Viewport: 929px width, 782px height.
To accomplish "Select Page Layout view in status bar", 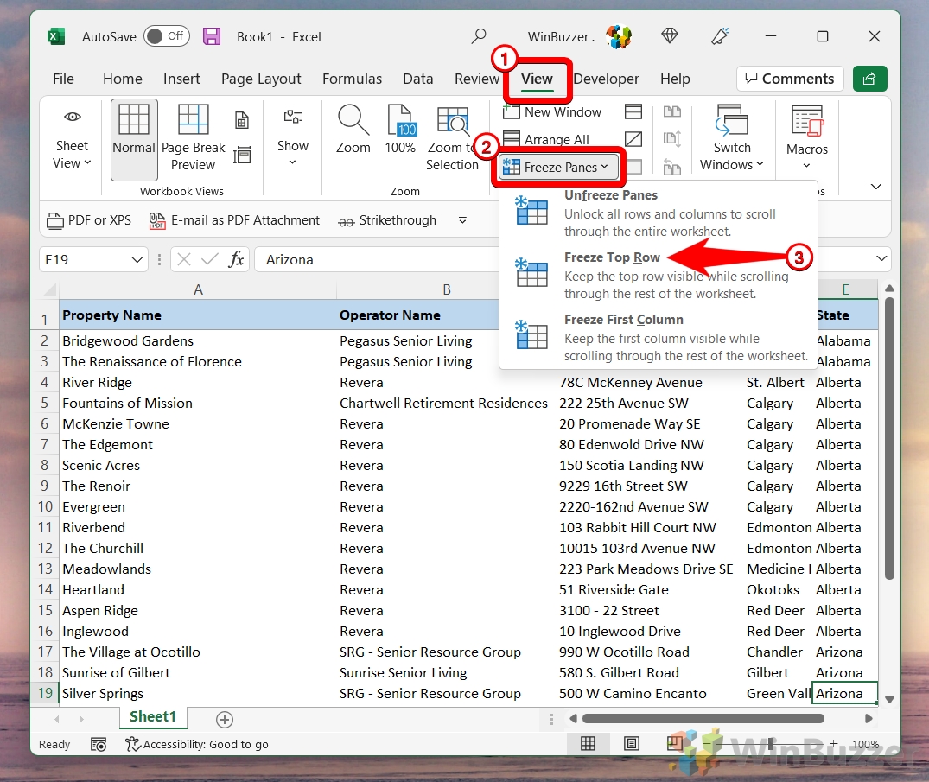I will [x=632, y=743].
